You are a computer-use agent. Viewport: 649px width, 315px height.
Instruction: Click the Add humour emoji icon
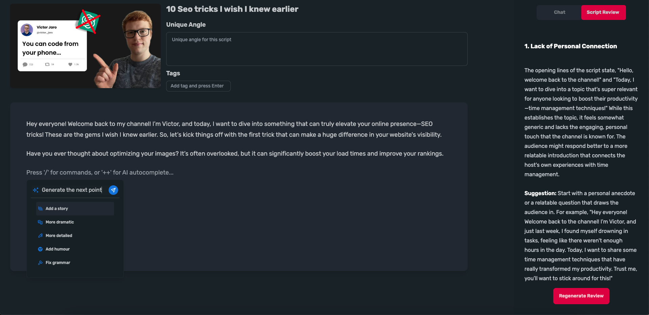click(x=40, y=249)
